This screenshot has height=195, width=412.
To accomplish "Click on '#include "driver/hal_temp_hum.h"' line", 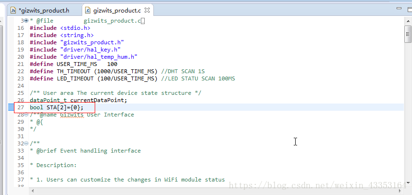I will point(84,57).
